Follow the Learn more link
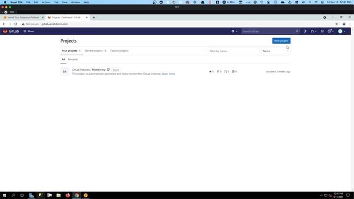Image resolution: width=354 pixels, height=199 pixels. pos(168,74)
